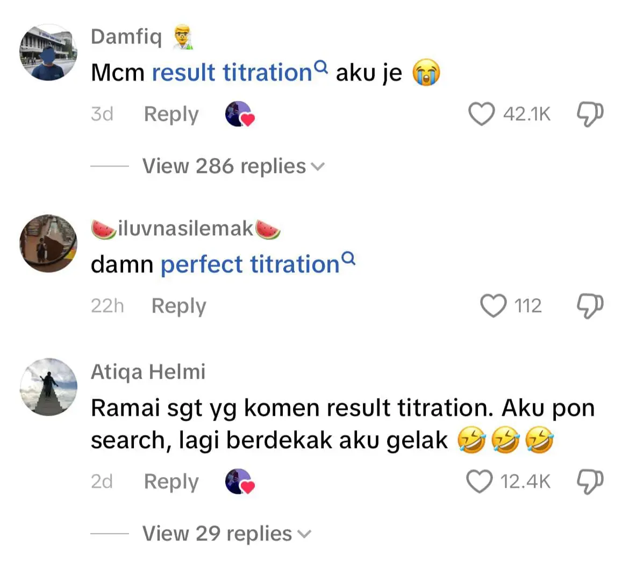Dislike Damfiq's comment
The height and width of the screenshot is (569, 629).
[x=589, y=114]
